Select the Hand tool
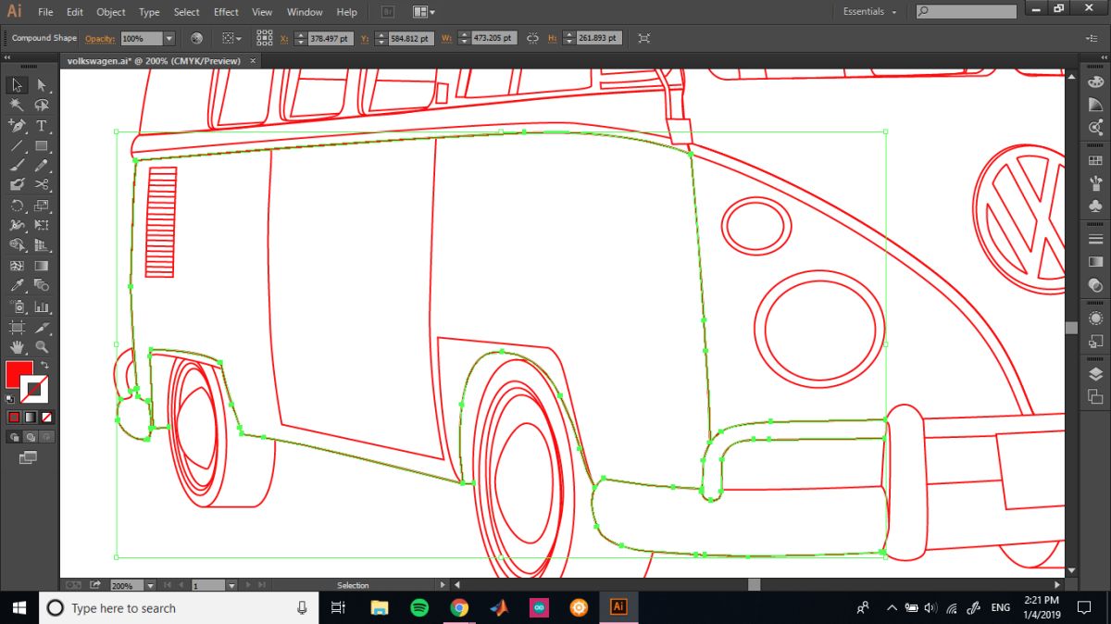The height and width of the screenshot is (624, 1111). (x=17, y=347)
